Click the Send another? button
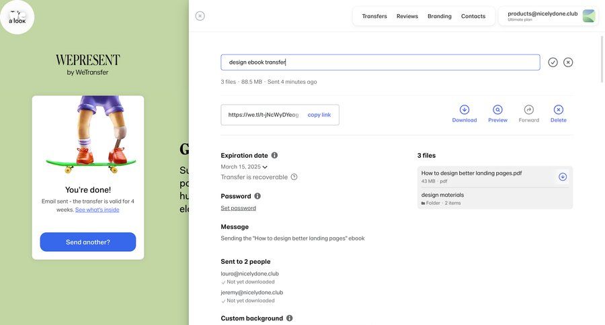The width and height of the screenshot is (605, 325). pyautogui.click(x=88, y=242)
